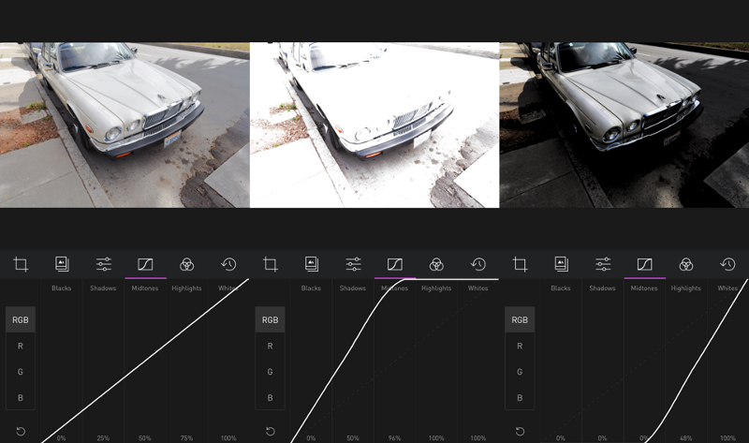Switch to the curves tab in the right panel
The height and width of the screenshot is (443, 749).
[x=644, y=265]
